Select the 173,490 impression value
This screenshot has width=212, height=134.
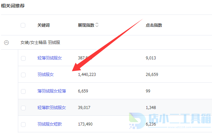(x=85, y=124)
